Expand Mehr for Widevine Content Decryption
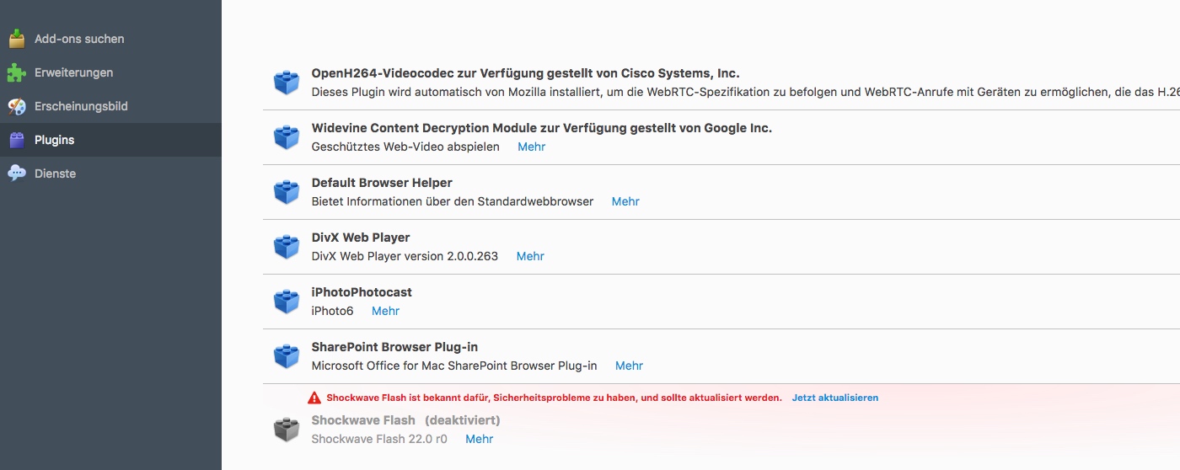This screenshot has height=470, width=1180. click(531, 147)
